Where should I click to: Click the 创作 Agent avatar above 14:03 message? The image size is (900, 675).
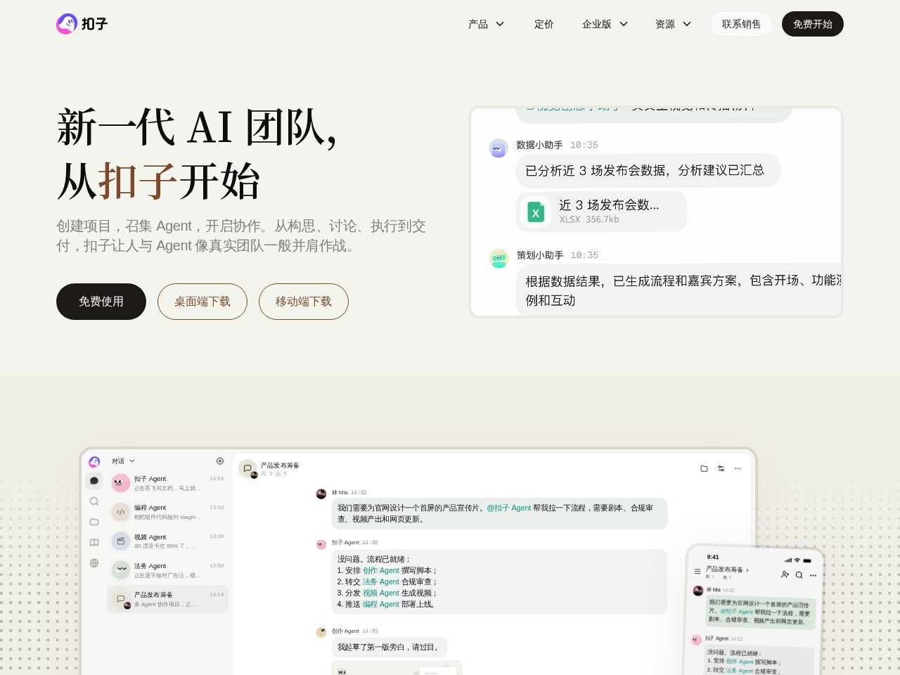(321, 632)
